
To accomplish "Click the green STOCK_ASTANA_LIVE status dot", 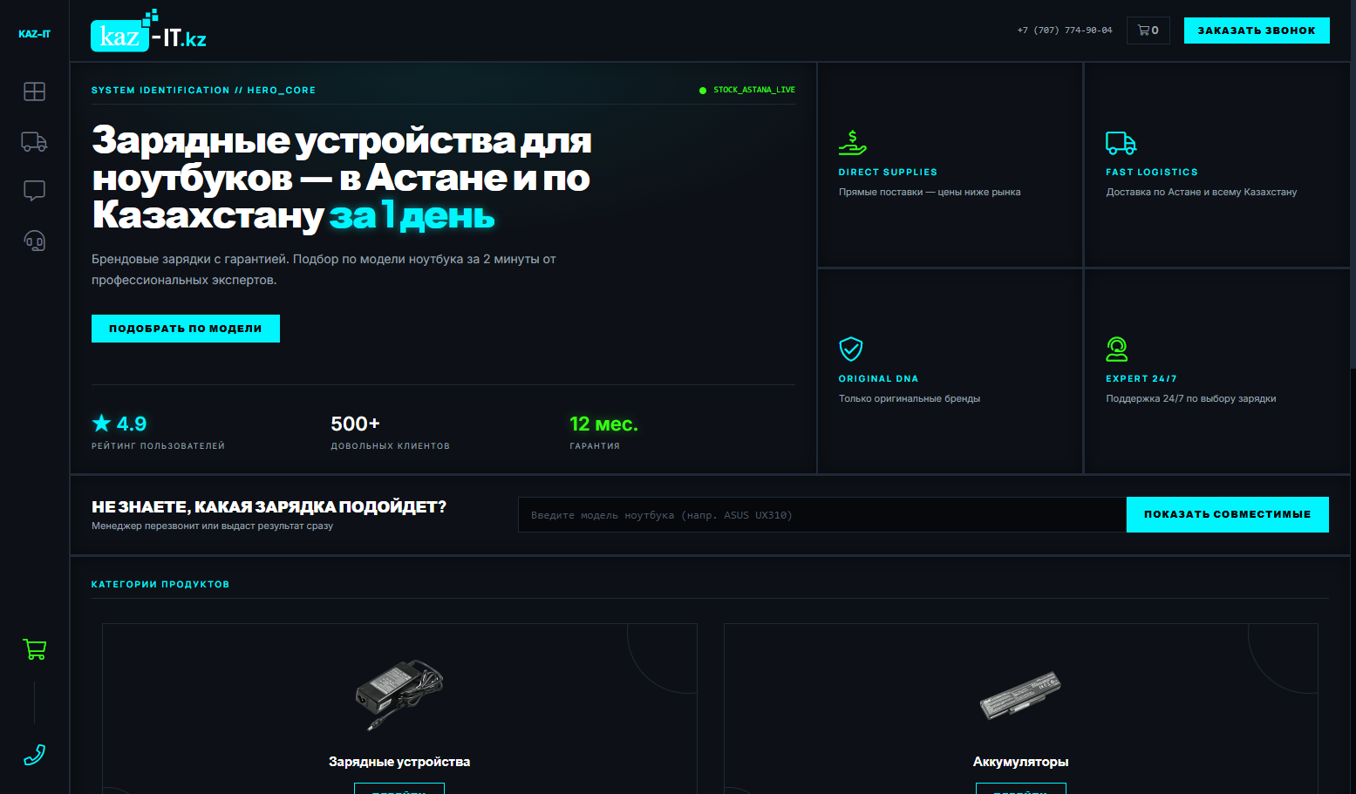I will point(703,90).
